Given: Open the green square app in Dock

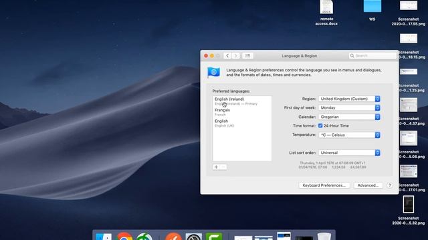Looking at the screenshot, I should (214, 236).
